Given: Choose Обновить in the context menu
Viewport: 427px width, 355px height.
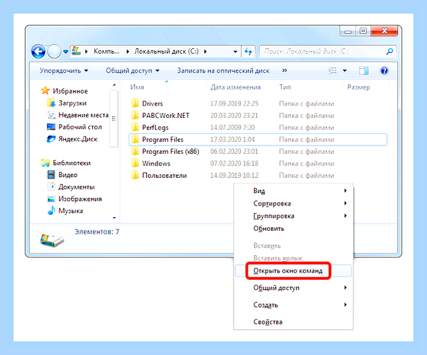Looking at the screenshot, I should click(x=293, y=228).
